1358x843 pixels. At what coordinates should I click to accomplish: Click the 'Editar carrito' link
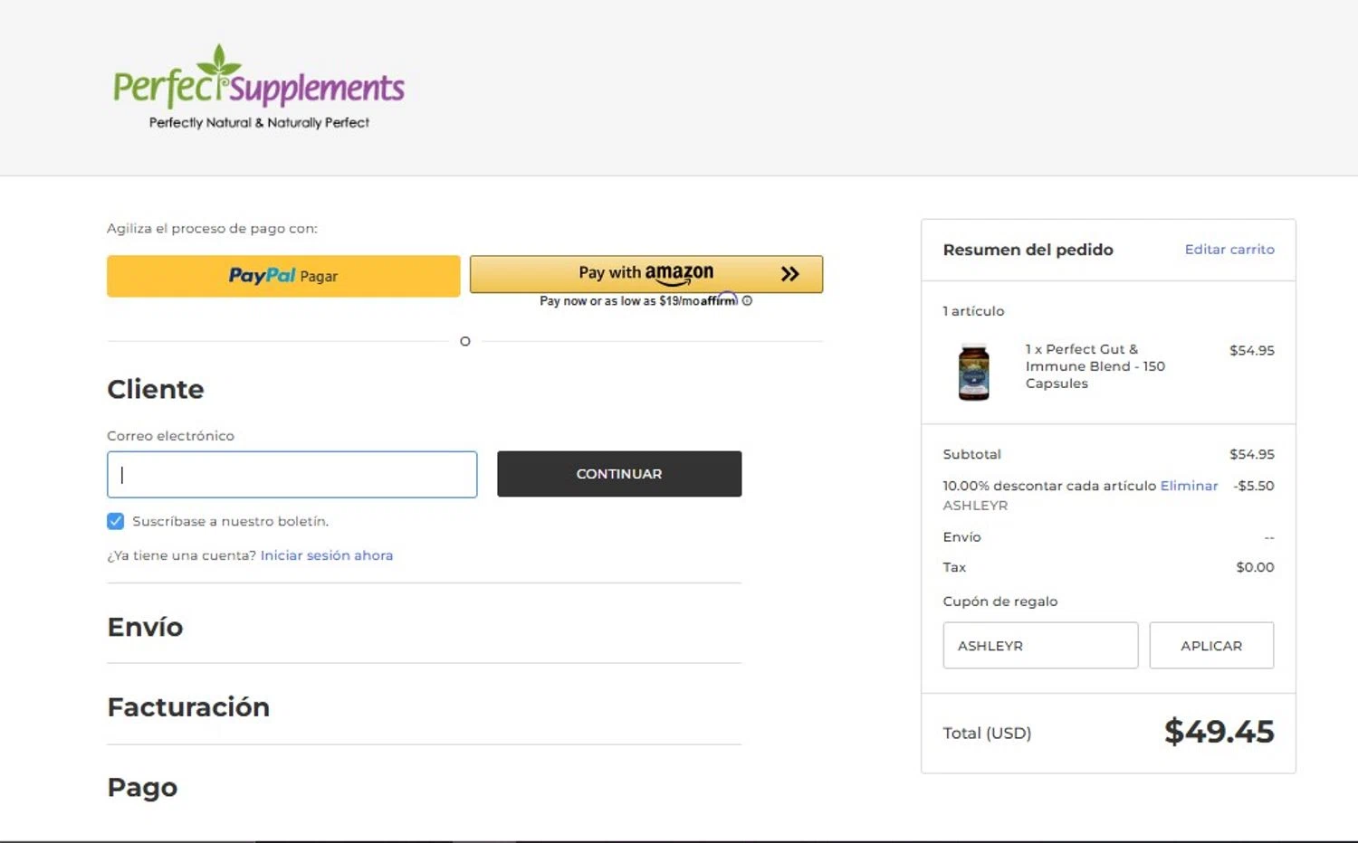tap(1229, 250)
